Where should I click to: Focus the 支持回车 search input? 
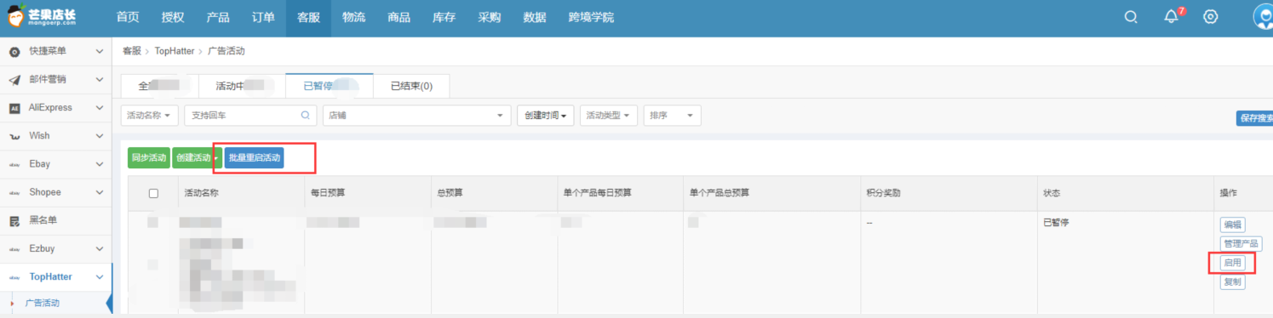click(251, 115)
